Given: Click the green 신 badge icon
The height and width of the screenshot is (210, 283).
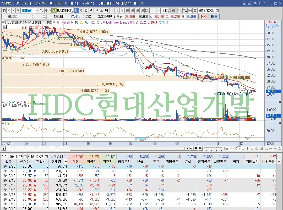Looking at the screenshot, I should pyautogui.click(x=54, y=10).
